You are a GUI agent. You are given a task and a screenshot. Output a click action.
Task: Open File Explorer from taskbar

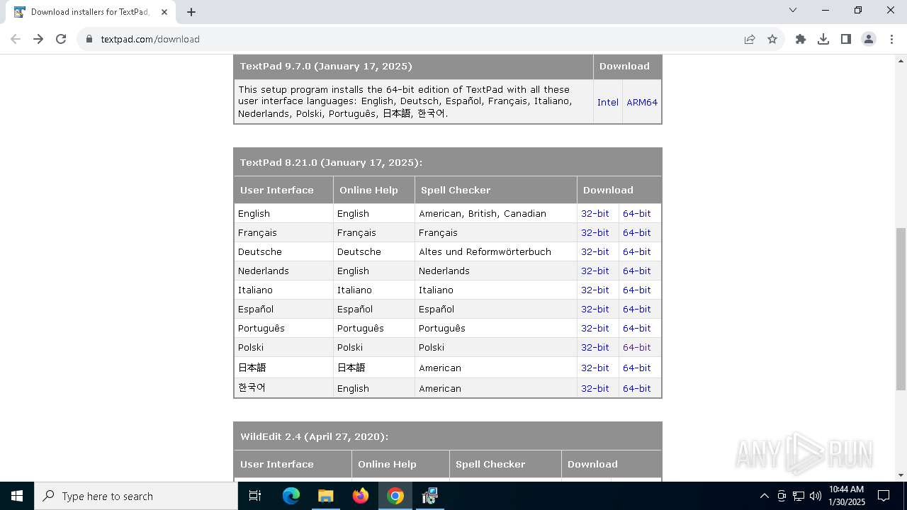325,496
